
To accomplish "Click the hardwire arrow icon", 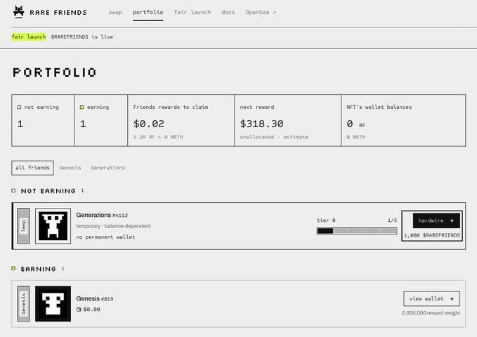I will 452,220.
